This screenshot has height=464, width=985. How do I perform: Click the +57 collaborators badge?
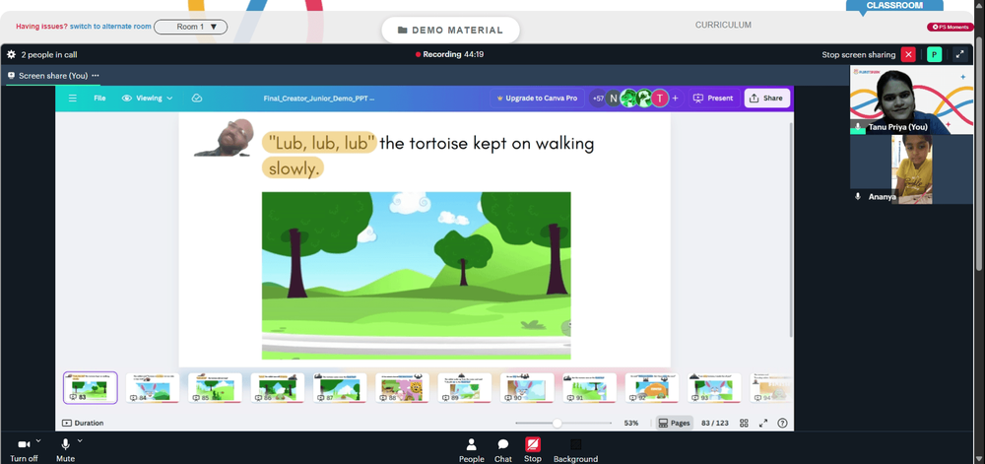click(x=598, y=98)
